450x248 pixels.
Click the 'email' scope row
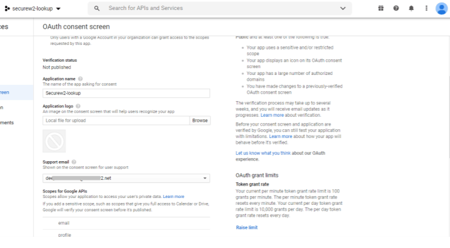[x=126, y=223]
